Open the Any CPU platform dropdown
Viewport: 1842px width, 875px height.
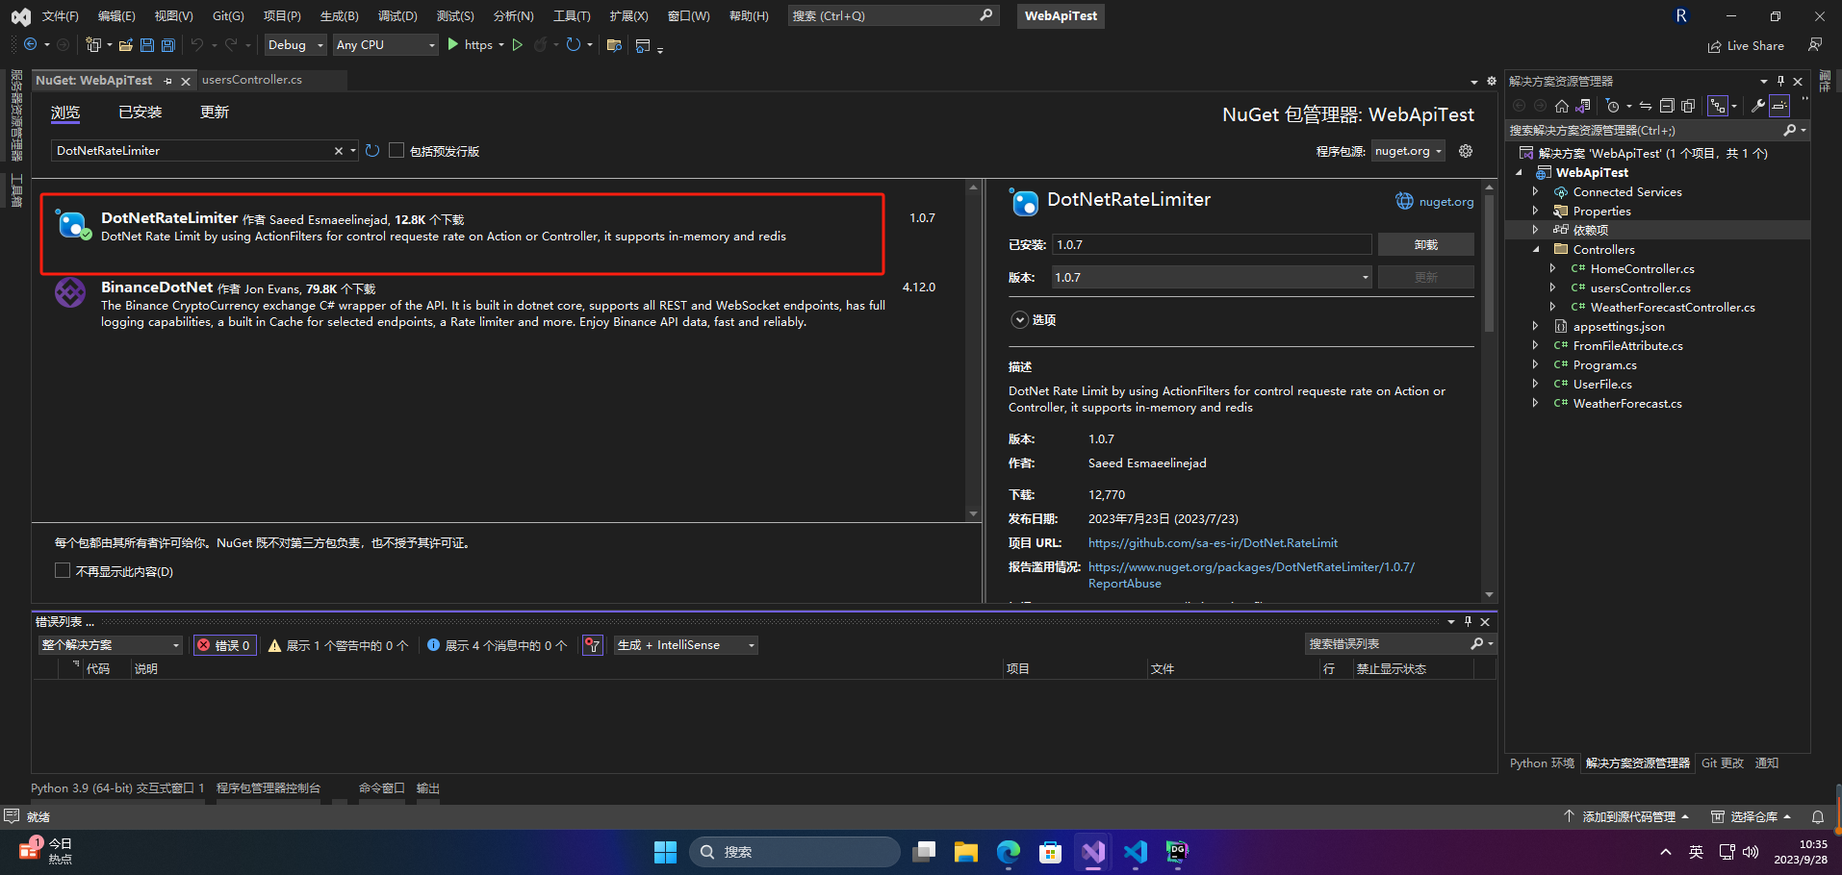(385, 45)
